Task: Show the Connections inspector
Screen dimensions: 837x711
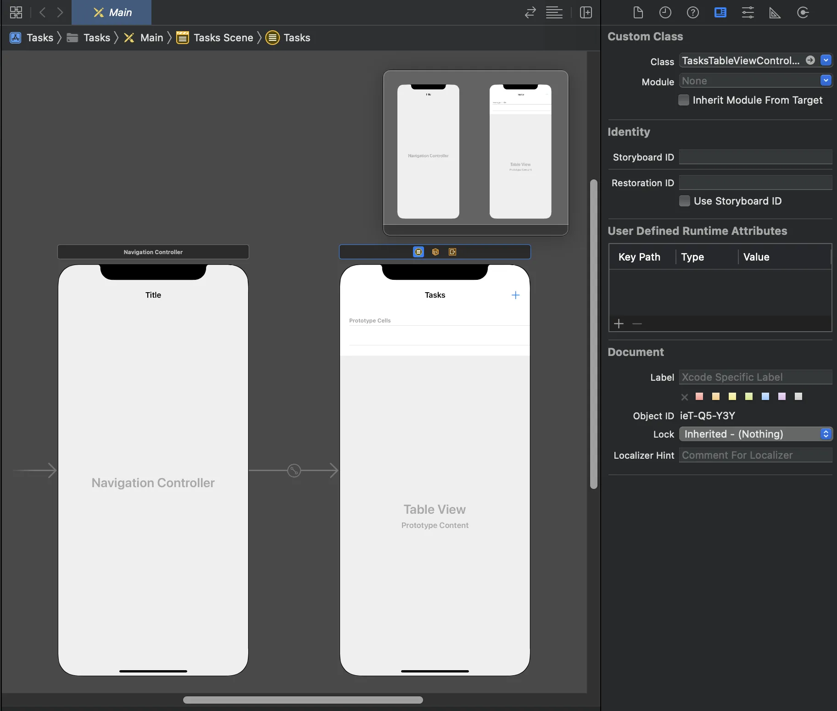Action: click(x=803, y=12)
